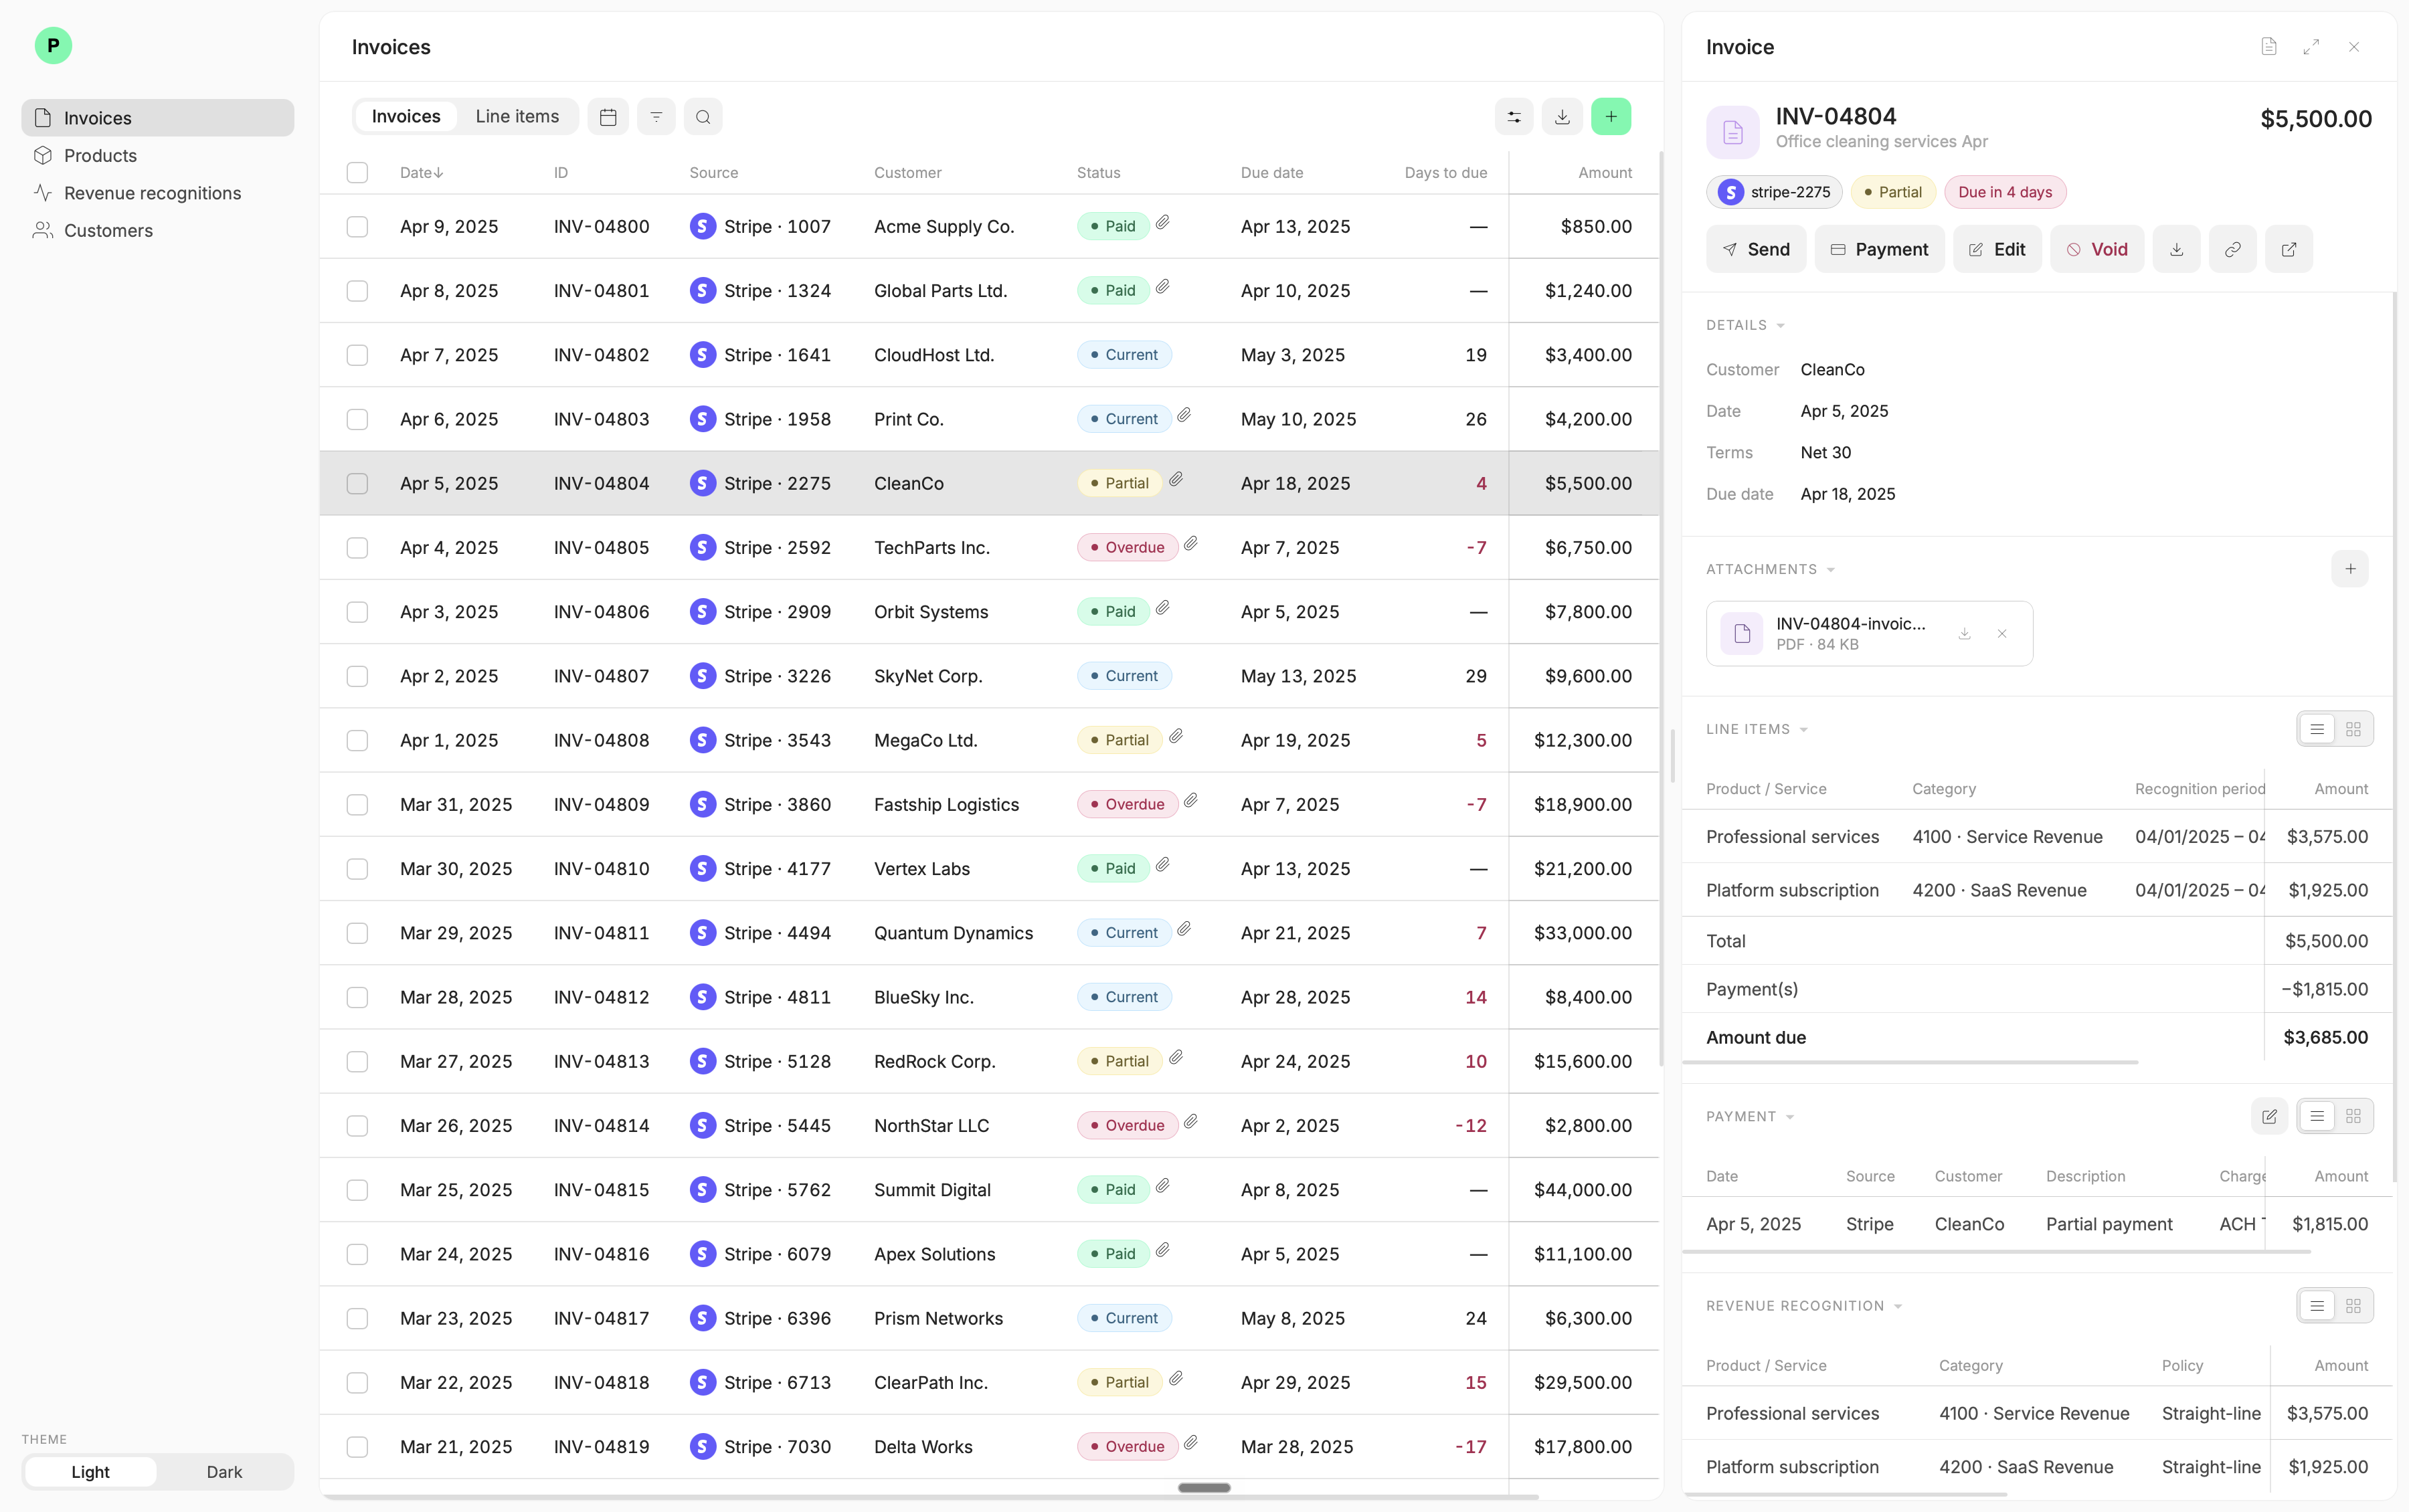Collapse the PAYMENT section

click(1750, 1116)
